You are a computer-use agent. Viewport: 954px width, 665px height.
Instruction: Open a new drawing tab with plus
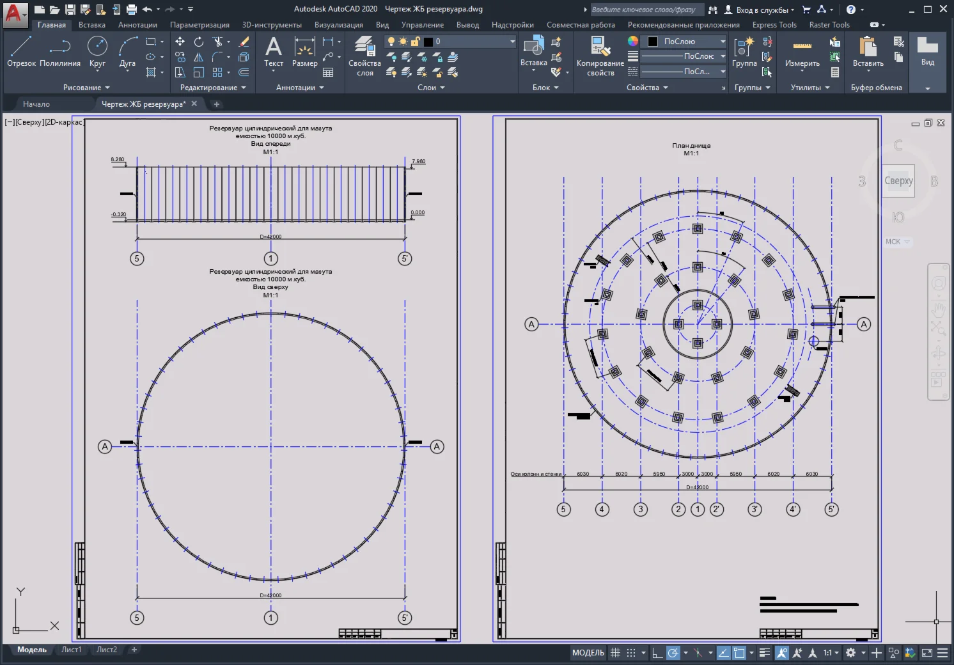tap(216, 104)
